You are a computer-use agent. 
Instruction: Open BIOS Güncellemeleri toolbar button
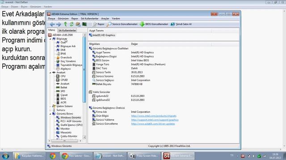(154, 24)
